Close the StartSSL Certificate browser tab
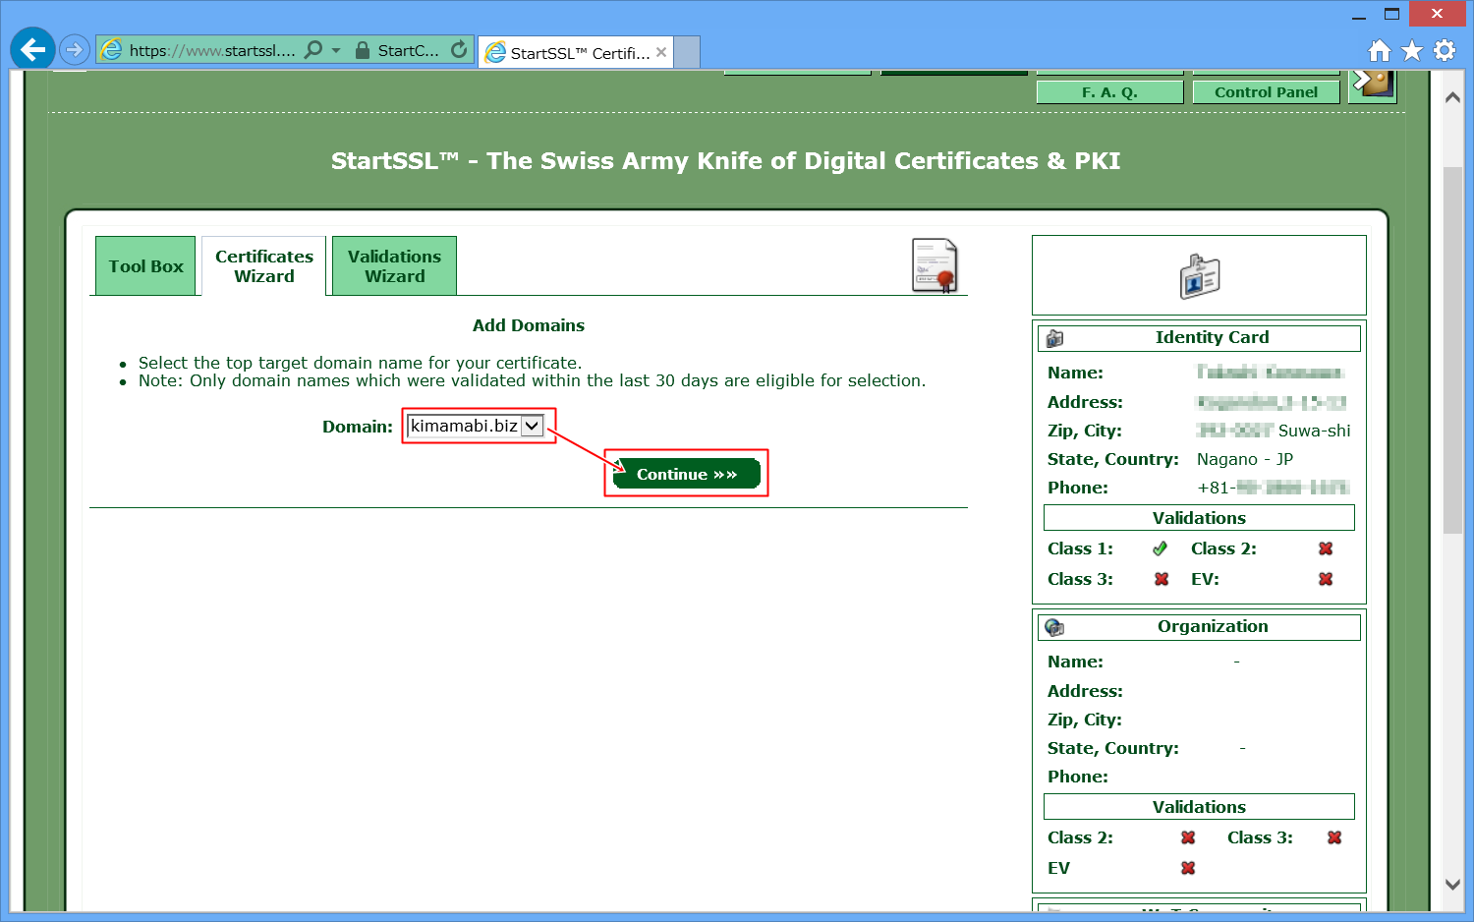The image size is (1474, 922). tap(661, 53)
